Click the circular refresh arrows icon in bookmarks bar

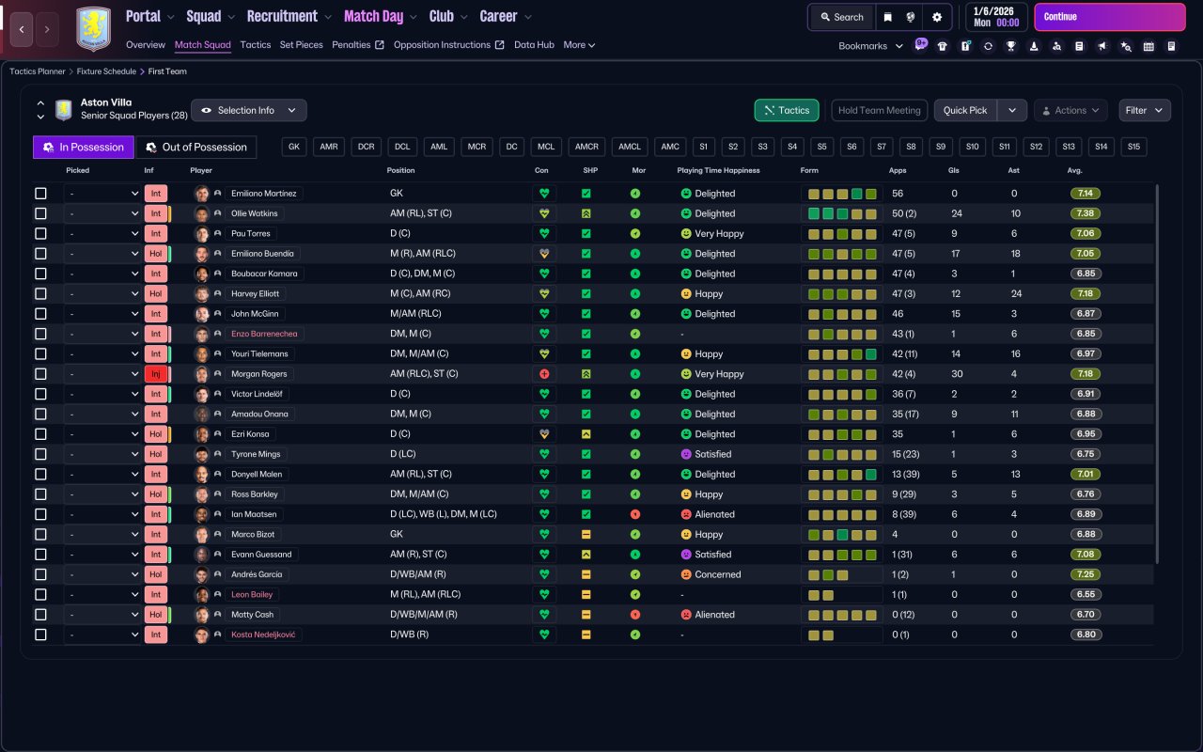[988, 46]
